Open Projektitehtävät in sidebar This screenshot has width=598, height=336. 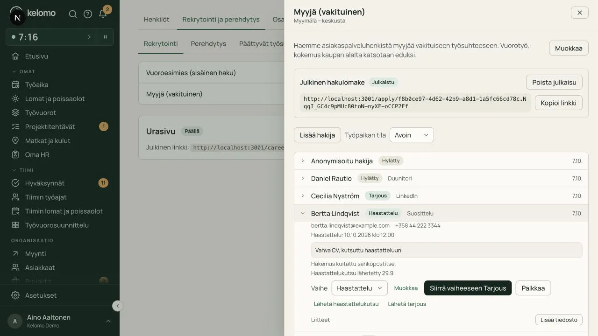tap(60, 126)
